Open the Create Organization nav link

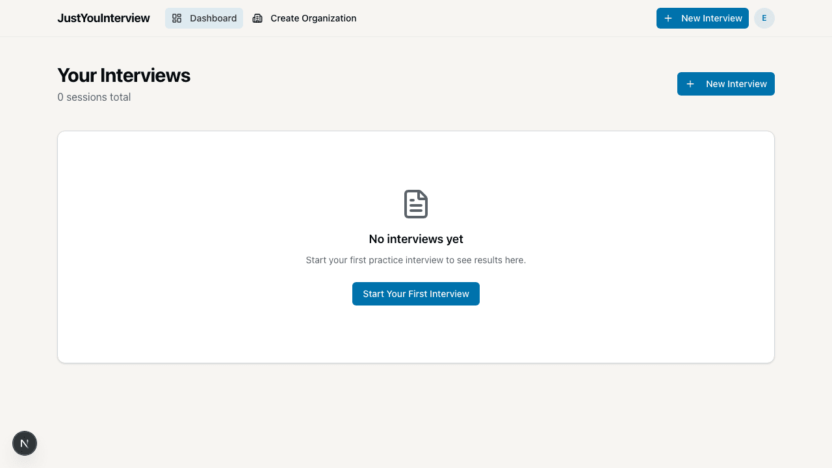pos(304,18)
